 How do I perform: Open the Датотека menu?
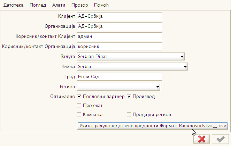pyautogui.click(x=13, y=6)
